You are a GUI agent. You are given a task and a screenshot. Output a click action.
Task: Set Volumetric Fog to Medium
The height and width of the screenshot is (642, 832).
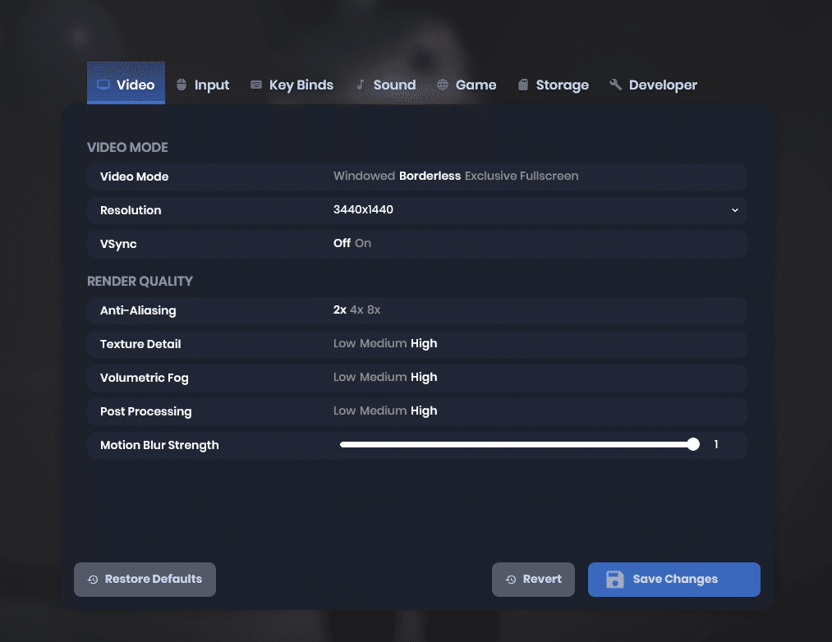click(x=383, y=378)
